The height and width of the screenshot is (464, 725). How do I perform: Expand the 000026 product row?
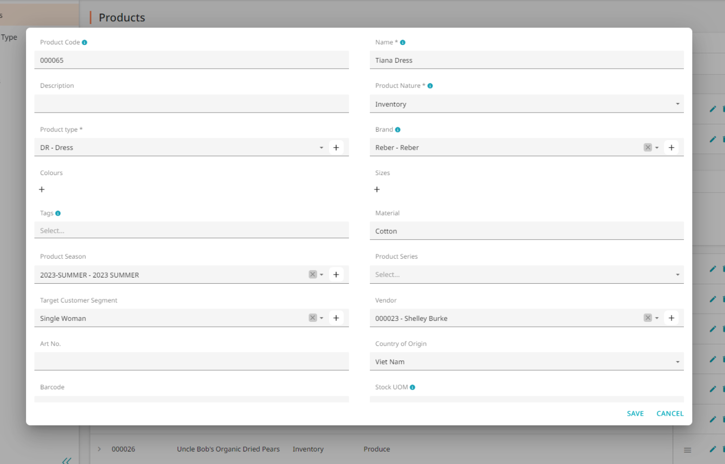pos(100,449)
